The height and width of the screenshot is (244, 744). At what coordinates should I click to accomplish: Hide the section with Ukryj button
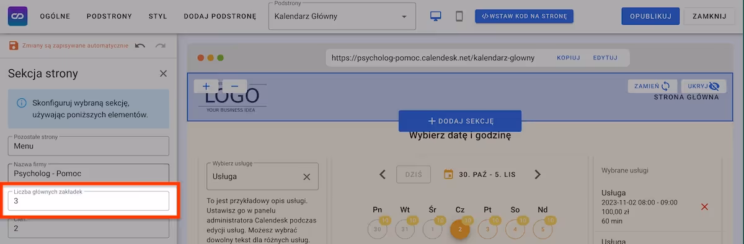point(704,86)
